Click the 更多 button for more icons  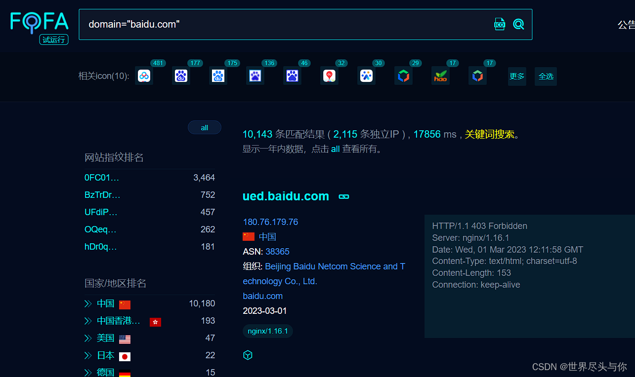517,76
